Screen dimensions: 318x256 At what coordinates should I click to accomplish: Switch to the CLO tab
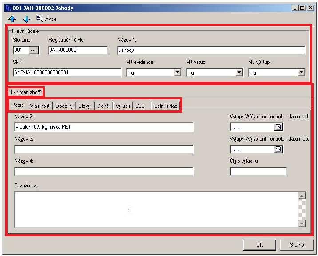tap(141, 106)
